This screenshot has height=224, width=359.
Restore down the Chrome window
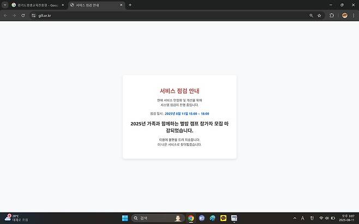[x=342, y=5]
